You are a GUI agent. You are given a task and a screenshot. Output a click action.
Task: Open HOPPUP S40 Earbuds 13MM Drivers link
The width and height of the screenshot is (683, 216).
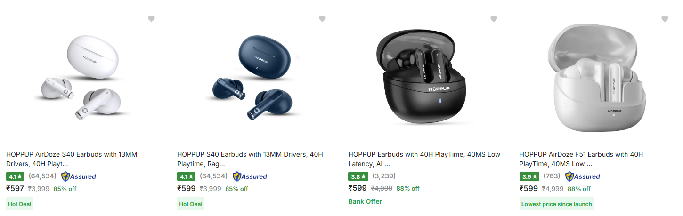click(x=250, y=159)
